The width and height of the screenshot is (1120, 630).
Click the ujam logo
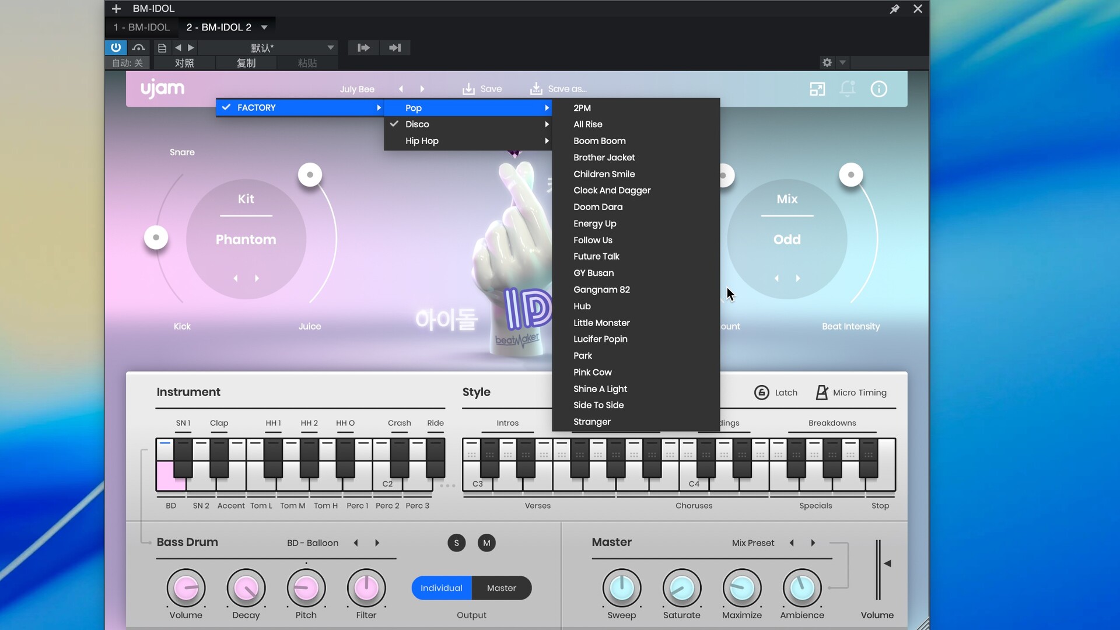tap(162, 89)
